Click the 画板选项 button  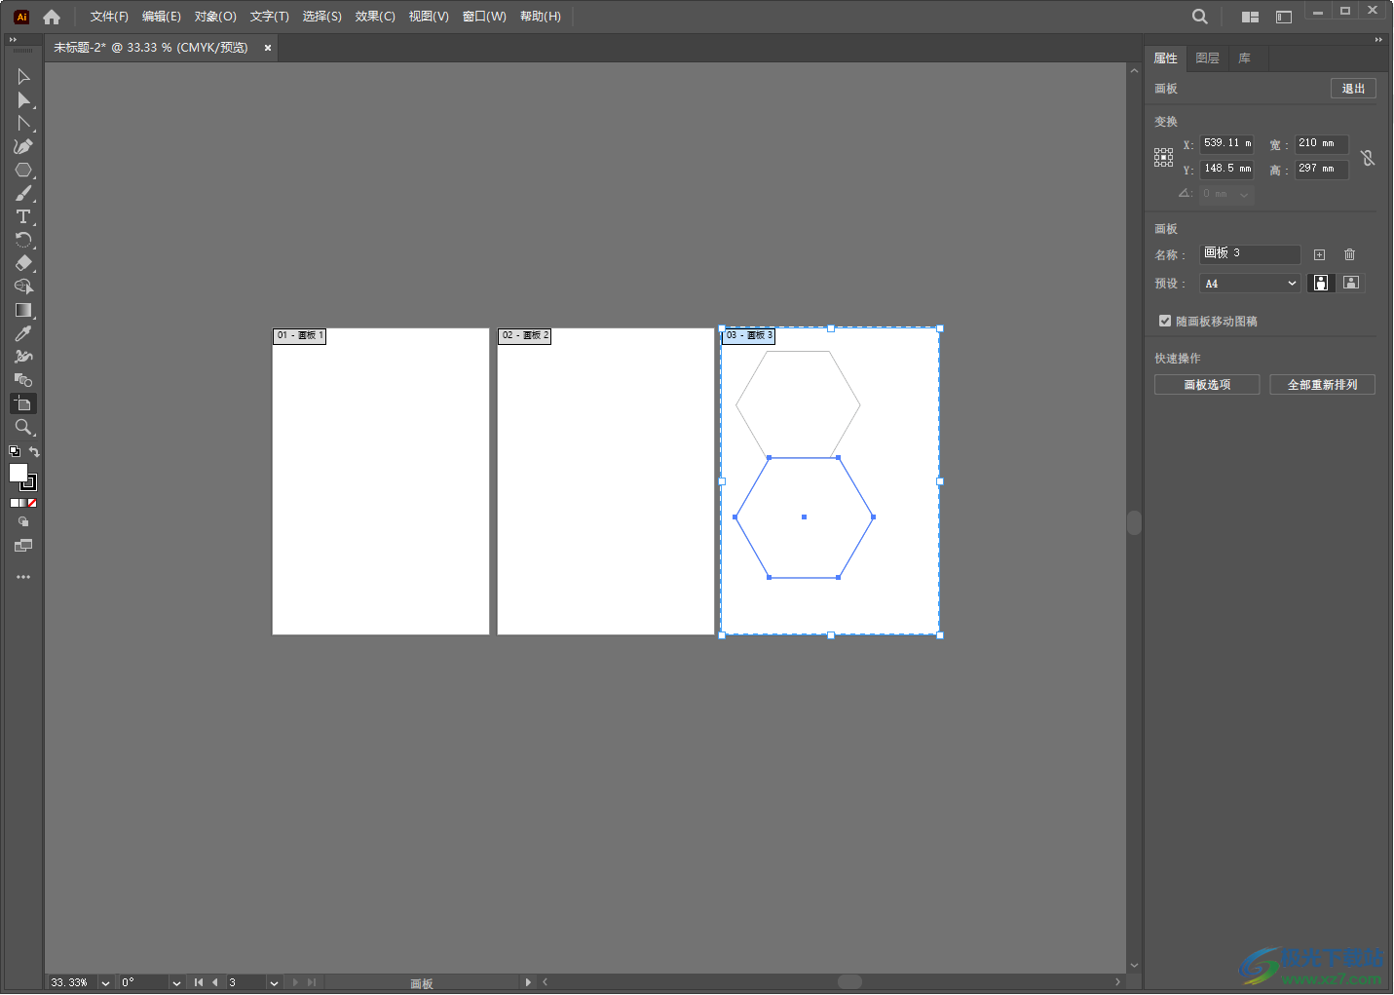point(1207,385)
